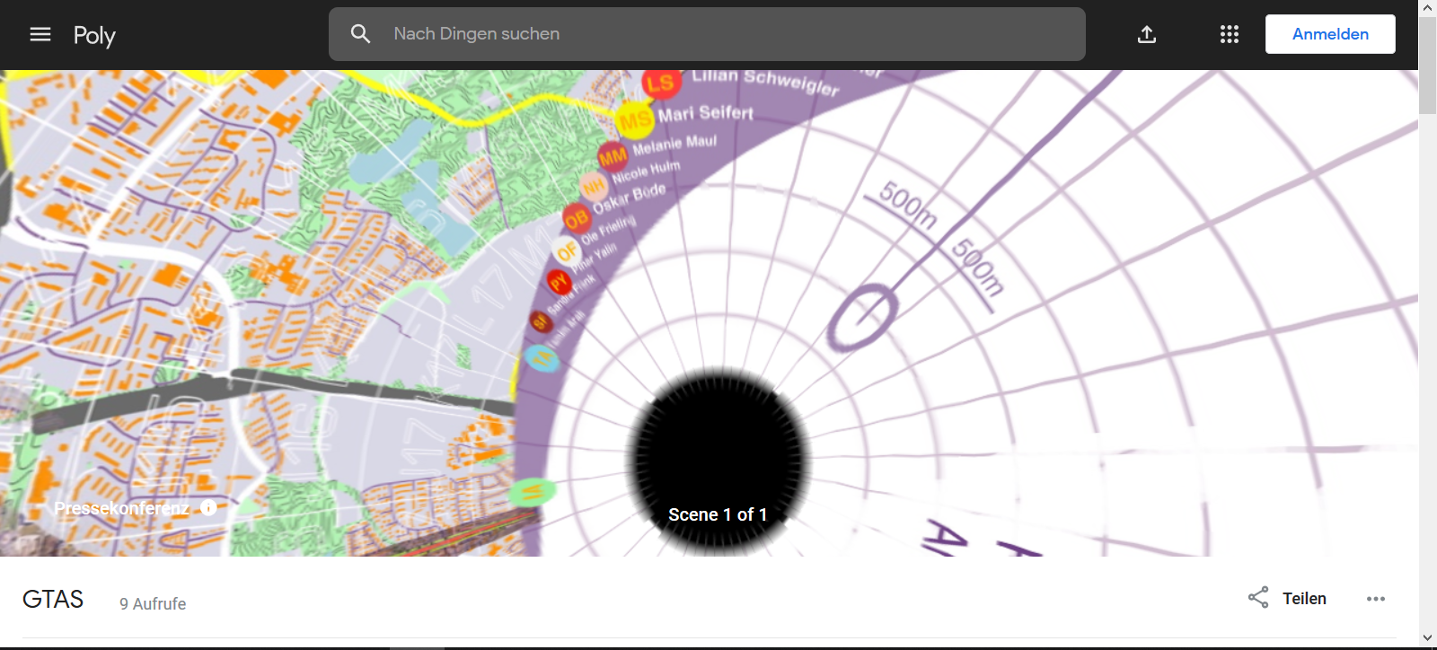Image resolution: width=1437 pixels, height=650 pixels.
Task: Click the red OB Oskar Bode marker
Action: [x=577, y=217]
